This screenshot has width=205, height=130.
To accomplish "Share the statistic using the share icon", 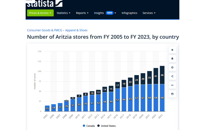I will pyautogui.click(x=172, y=76).
